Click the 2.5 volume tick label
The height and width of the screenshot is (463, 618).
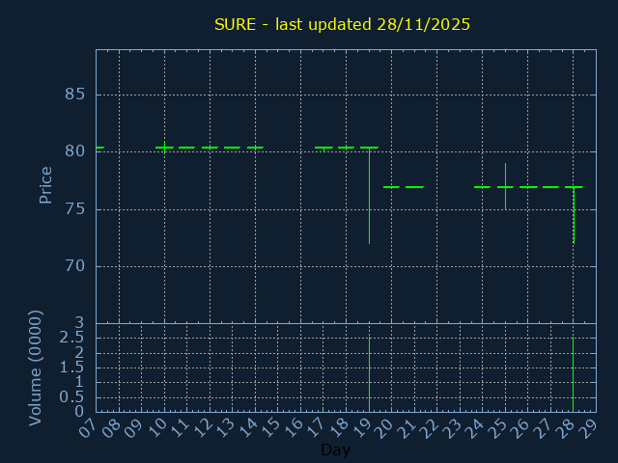click(71, 338)
